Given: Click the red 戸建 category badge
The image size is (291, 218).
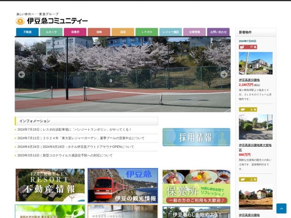Looking at the screenshot, I should pos(248,47).
